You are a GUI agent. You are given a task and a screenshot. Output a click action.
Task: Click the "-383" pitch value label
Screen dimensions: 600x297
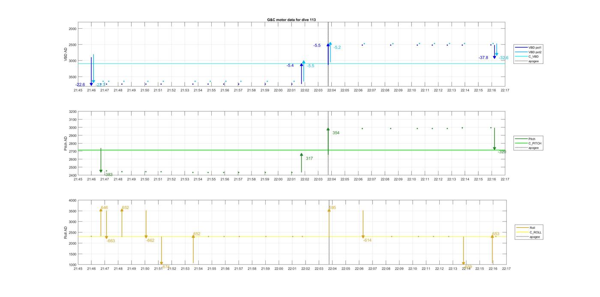pos(109,175)
